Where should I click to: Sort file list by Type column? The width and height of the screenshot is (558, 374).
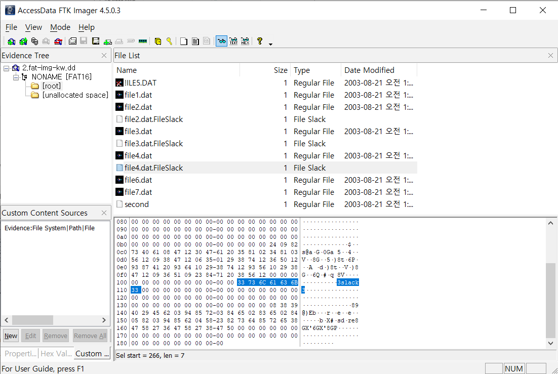(x=315, y=70)
